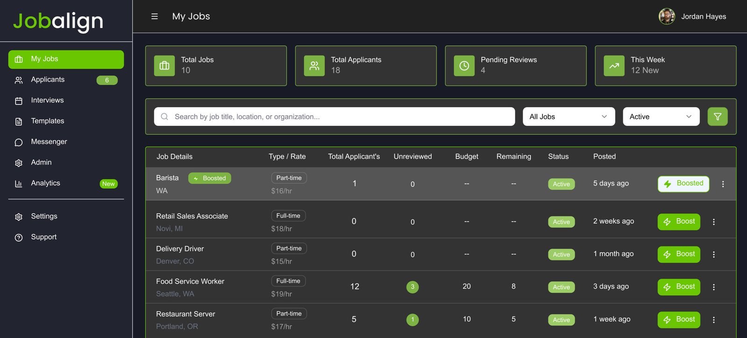747x338 pixels.
Task: Click the green filter funnel icon
Action: point(718,117)
